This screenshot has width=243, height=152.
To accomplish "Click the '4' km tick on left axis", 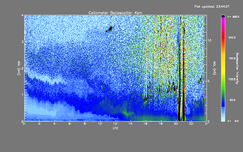I will (22, 15).
